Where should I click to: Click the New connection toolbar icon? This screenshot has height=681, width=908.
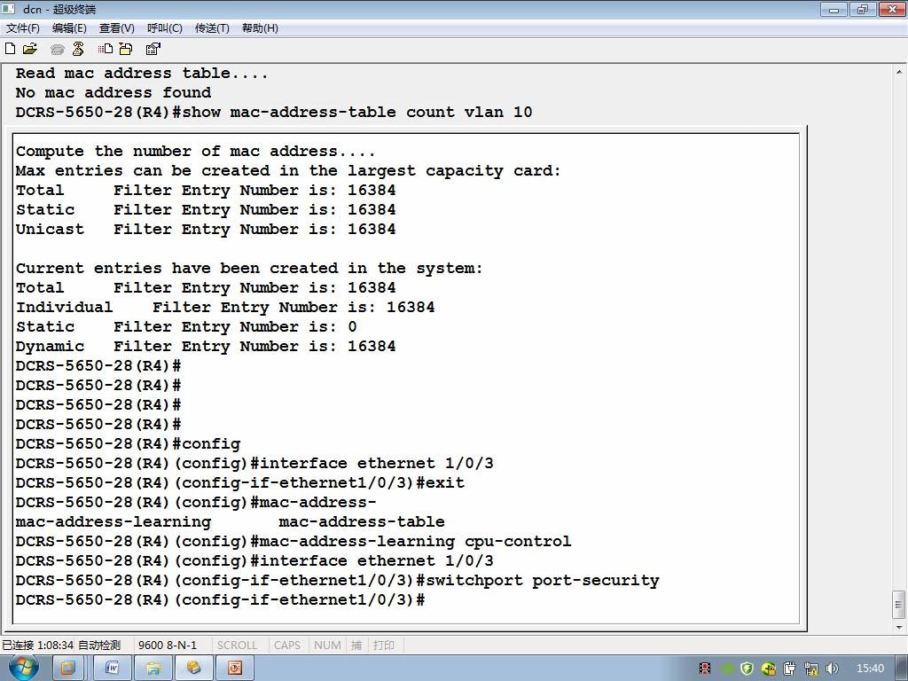coord(10,50)
